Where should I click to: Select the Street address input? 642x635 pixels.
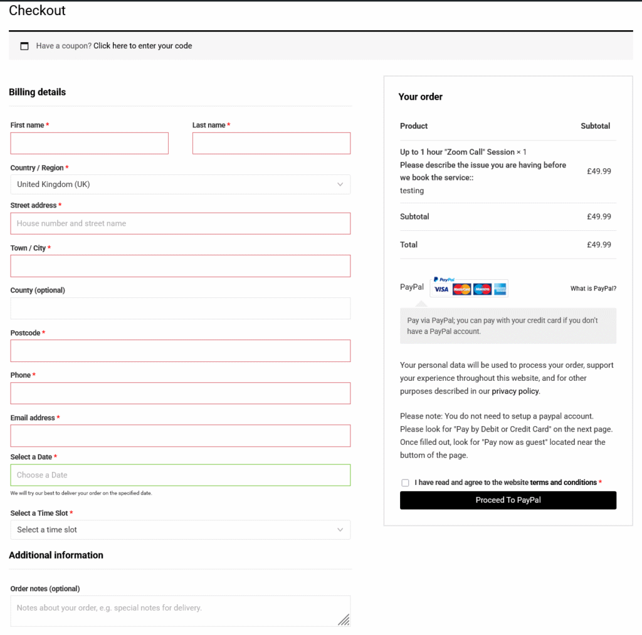click(x=180, y=223)
